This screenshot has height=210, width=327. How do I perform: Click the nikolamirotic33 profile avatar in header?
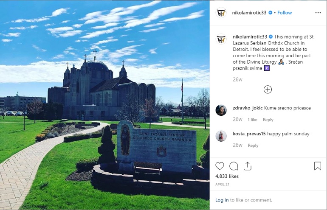point(221,13)
